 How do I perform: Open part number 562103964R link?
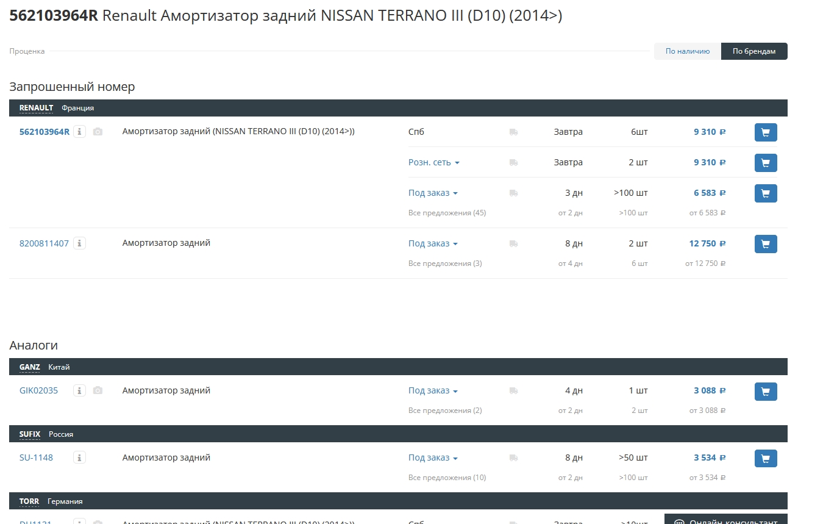[x=45, y=132]
